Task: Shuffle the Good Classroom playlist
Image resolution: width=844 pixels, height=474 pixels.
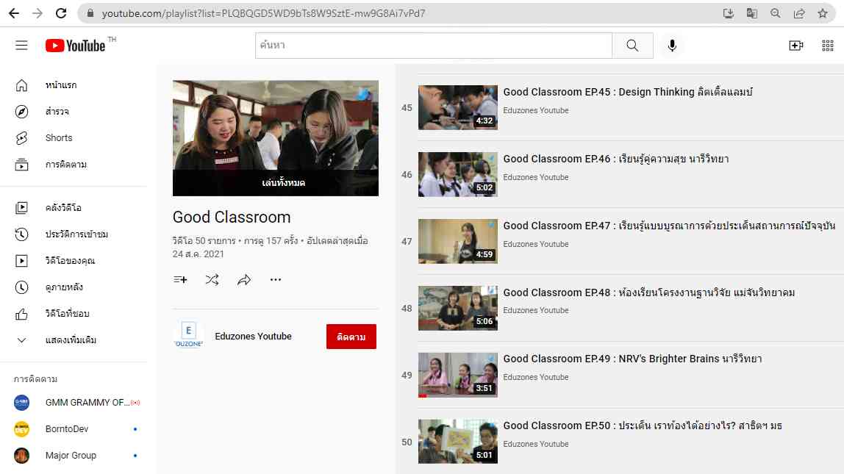Action: coord(212,280)
